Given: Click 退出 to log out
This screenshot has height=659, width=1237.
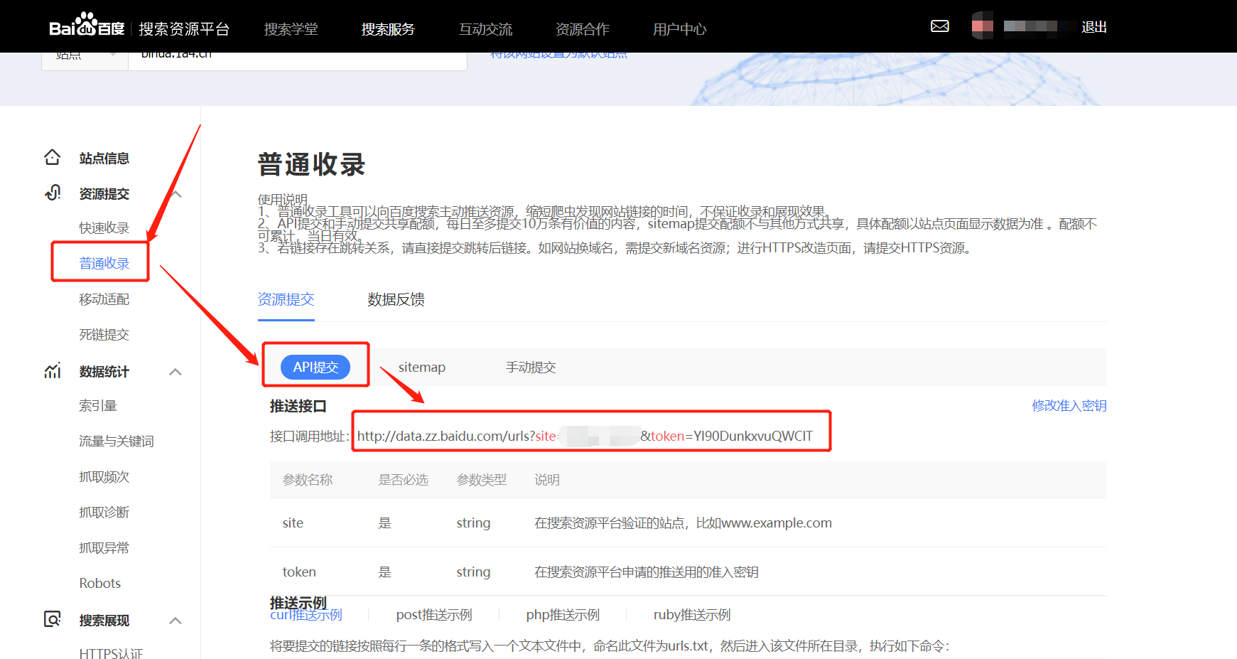Looking at the screenshot, I should click(1093, 27).
